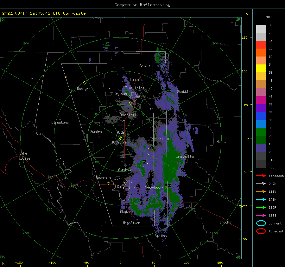Screen dimensions: 285x267
Task: Click the 04DK legend label
Action: coord(272,184)
